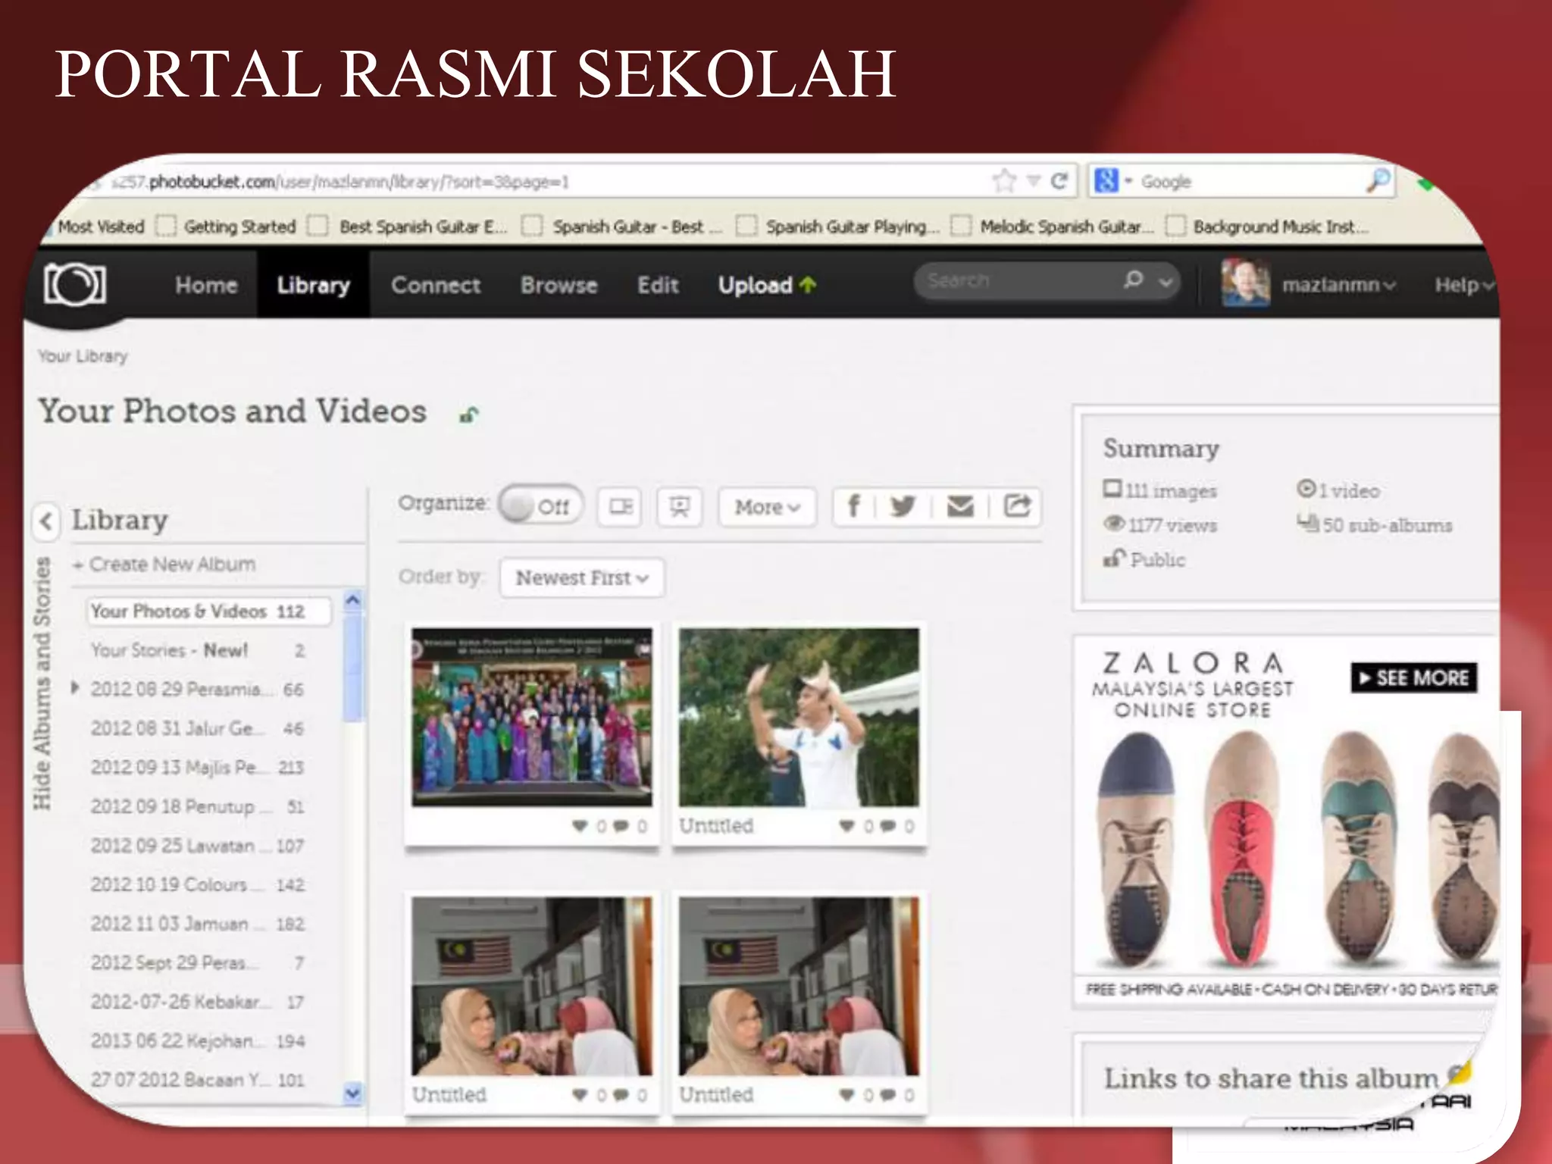Select the Library tab
This screenshot has height=1164, width=1552.
(x=313, y=285)
